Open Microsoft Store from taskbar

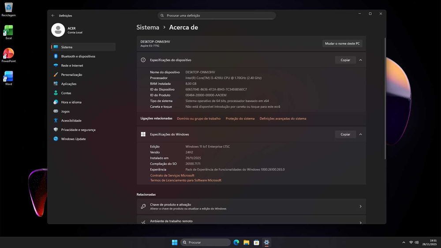pyautogui.click(x=256, y=242)
